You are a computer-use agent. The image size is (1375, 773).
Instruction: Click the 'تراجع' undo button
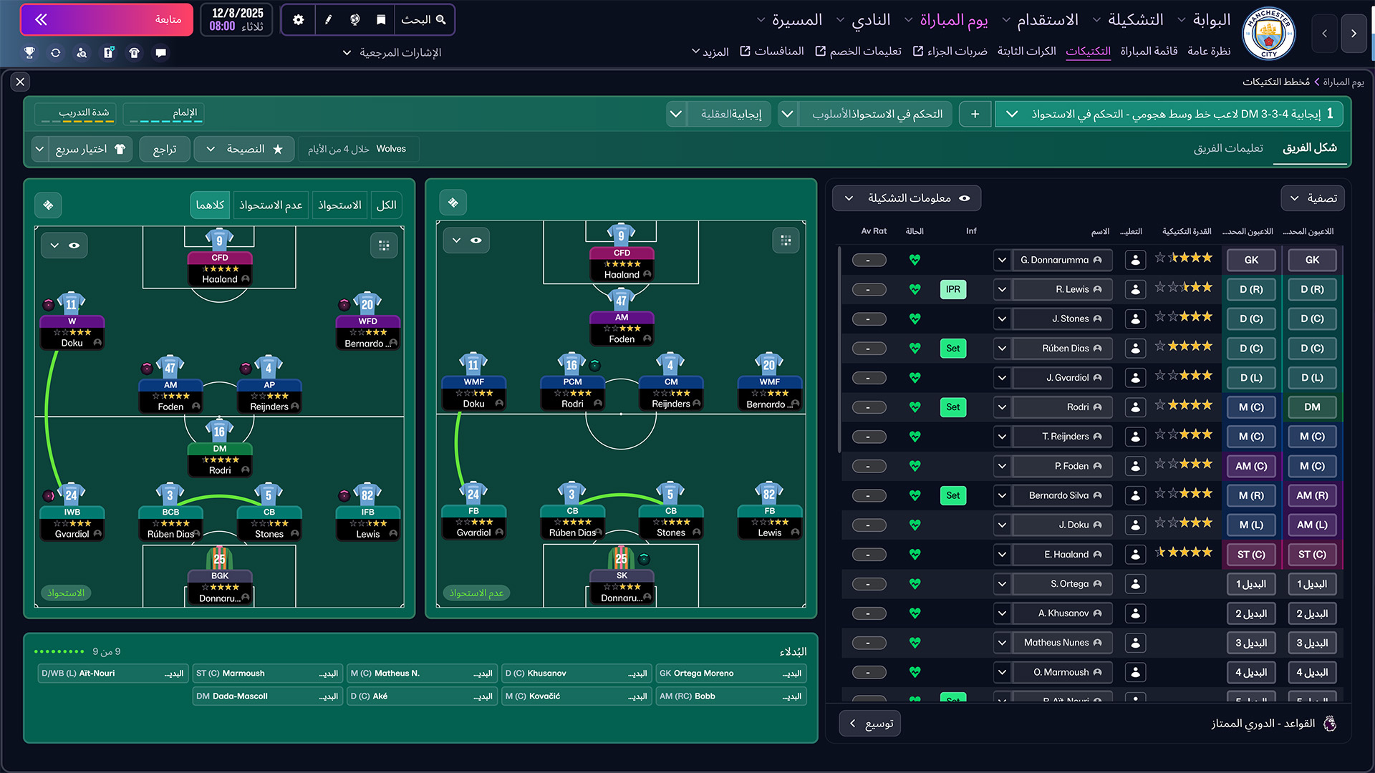point(165,149)
